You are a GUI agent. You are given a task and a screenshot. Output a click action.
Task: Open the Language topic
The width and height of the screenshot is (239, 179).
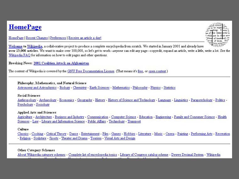click(x=164, y=100)
